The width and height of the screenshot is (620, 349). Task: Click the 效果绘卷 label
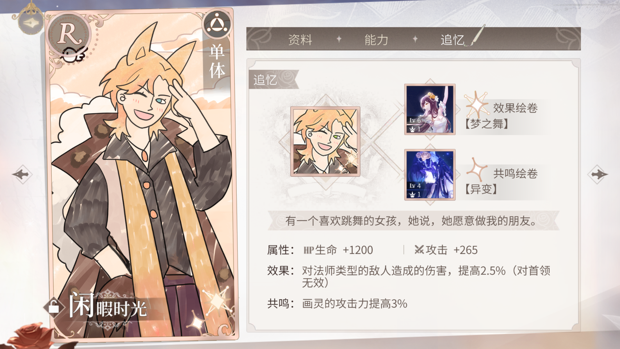(x=515, y=108)
